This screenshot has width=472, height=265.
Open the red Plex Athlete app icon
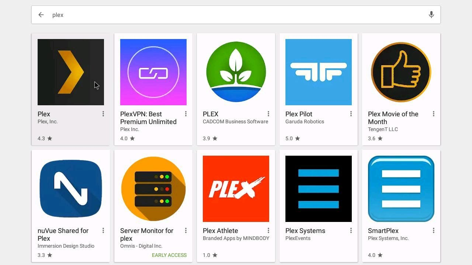click(236, 189)
